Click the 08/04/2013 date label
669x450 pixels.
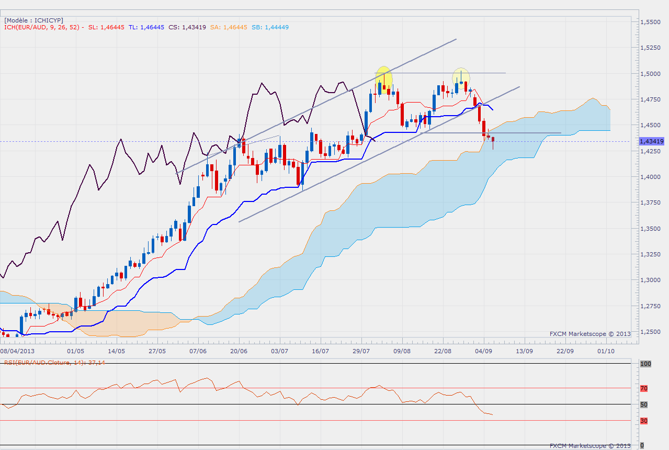tap(17, 352)
